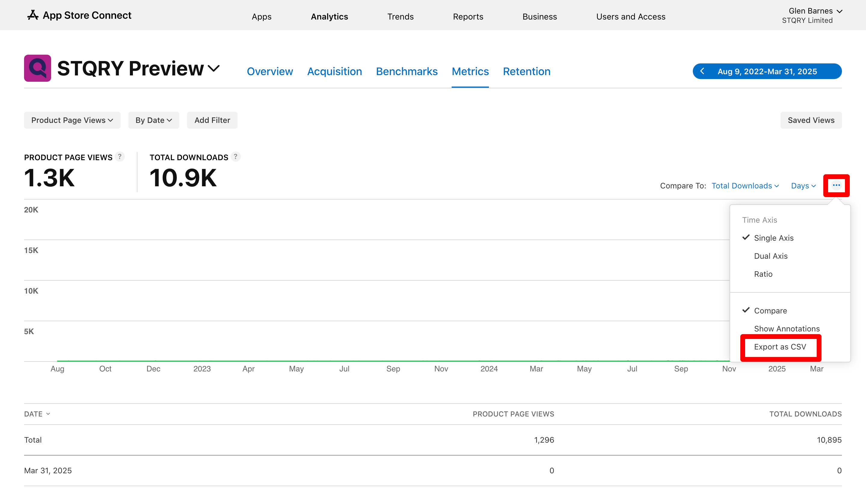Expand the Product Page Views dropdown
The width and height of the screenshot is (866, 488).
pyautogui.click(x=72, y=120)
